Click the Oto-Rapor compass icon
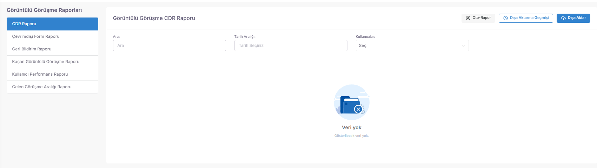 [x=468, y=18]
